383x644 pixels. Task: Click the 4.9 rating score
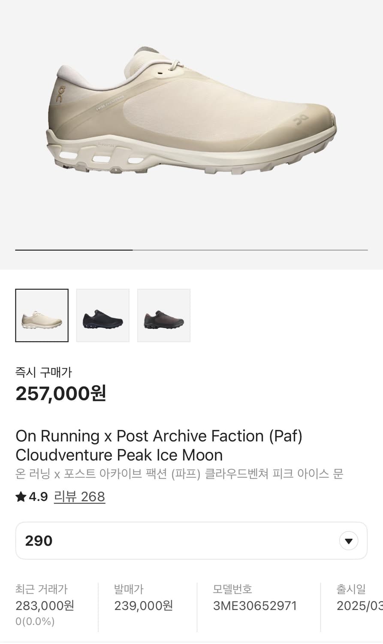click(x=38, y=497)
